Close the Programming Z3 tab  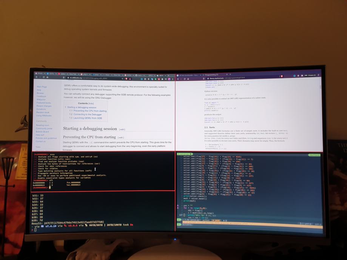(x=227, y=74)
